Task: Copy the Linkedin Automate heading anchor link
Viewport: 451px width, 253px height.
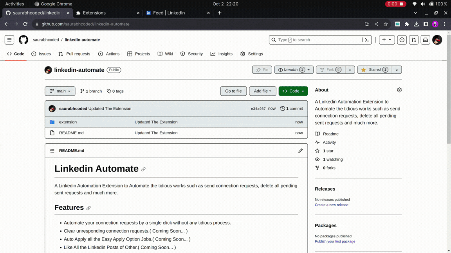Action: click(x=143, y=169)
